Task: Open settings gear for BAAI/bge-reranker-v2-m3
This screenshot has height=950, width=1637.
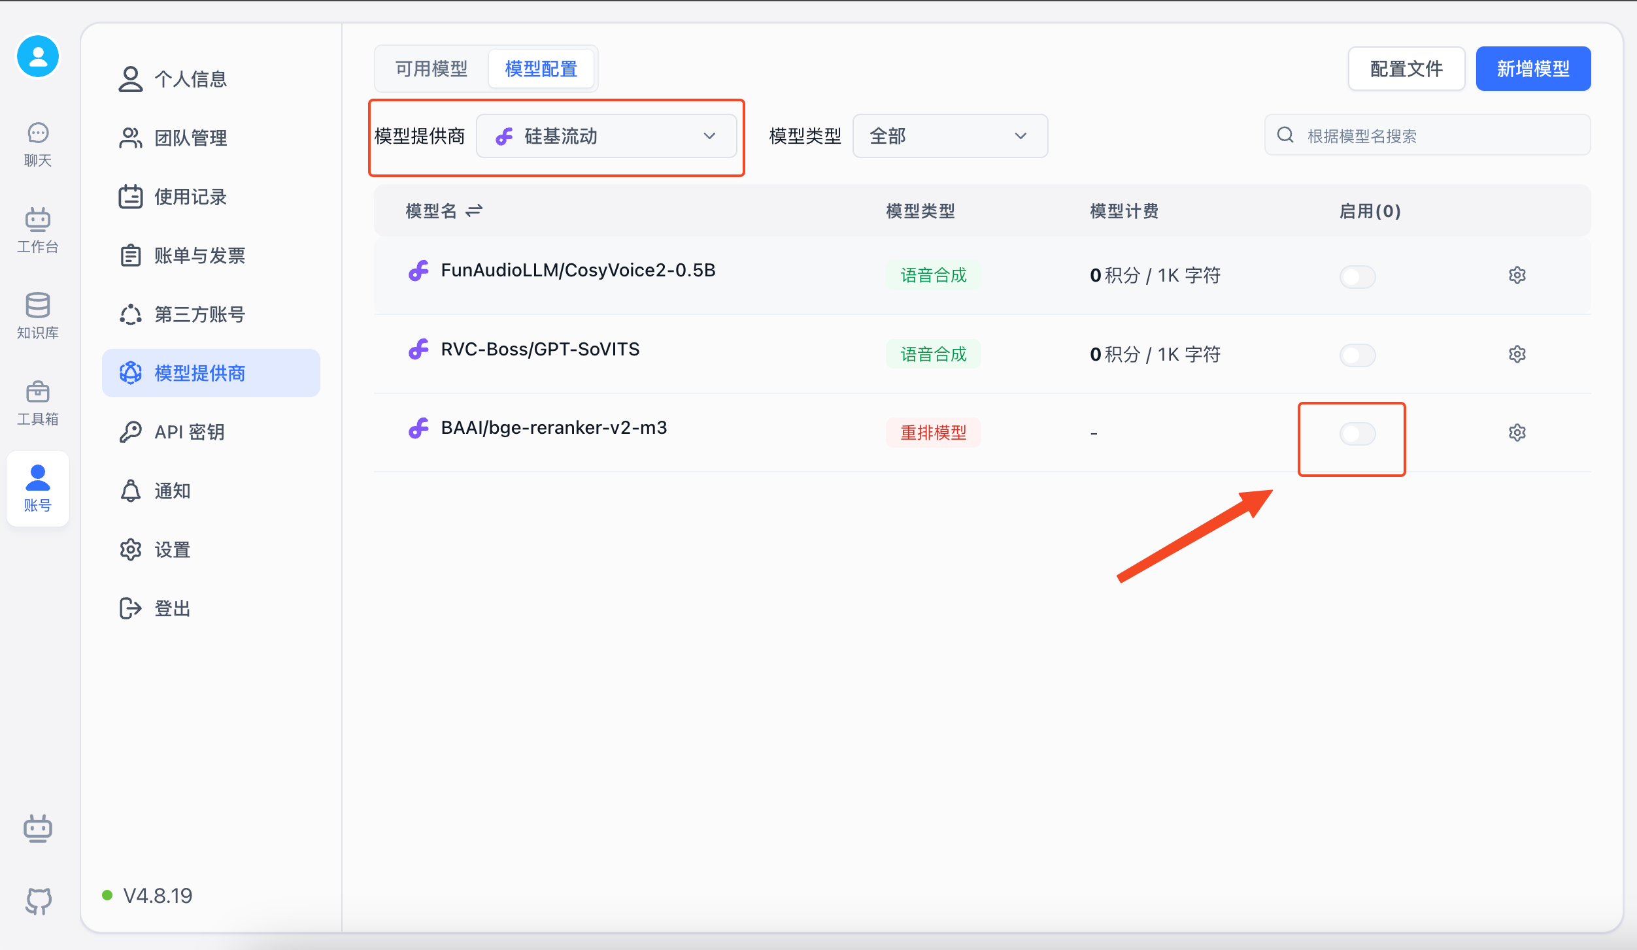Action: (1517, 433)
